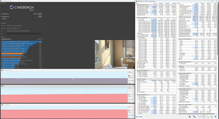Close the CPU Package Power graph window
This screenshot has width=219, height=119.
(133, 70)
